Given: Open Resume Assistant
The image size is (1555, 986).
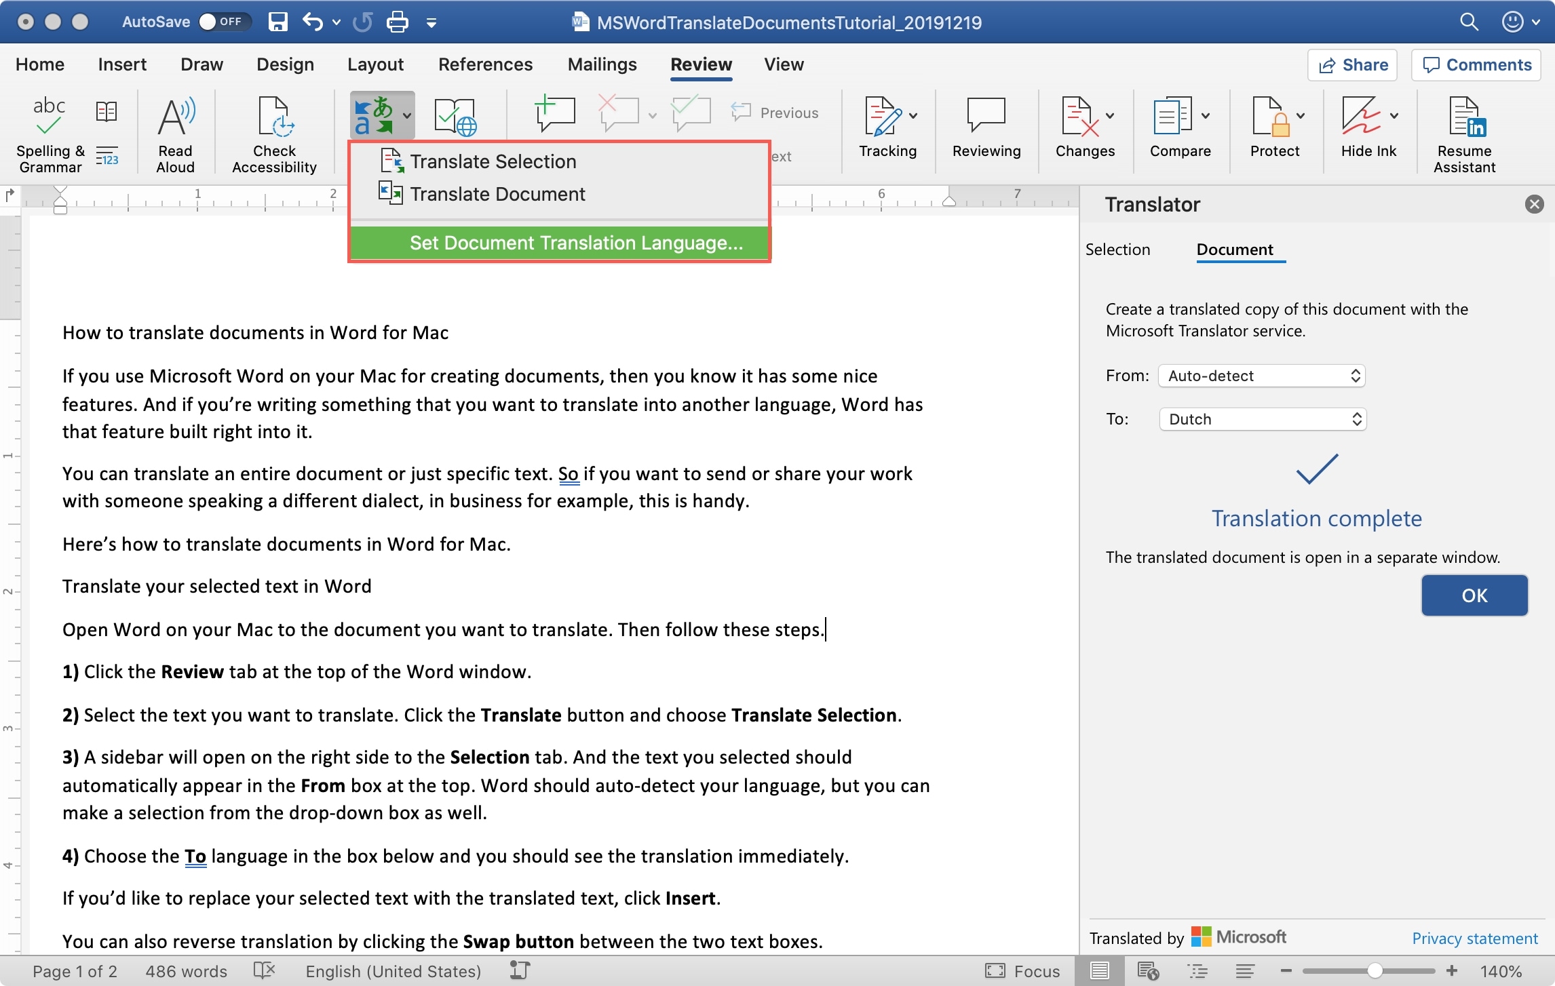Looking at the screenshot, I should point(1464,134).
